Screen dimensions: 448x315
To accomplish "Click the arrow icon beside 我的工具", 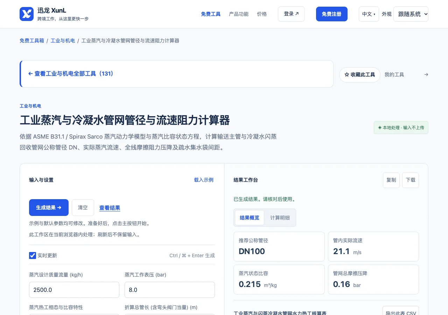I will tap(426, 75).
